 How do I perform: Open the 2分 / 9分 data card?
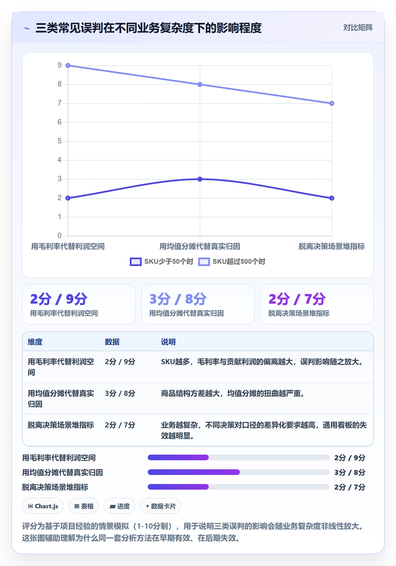79,304
